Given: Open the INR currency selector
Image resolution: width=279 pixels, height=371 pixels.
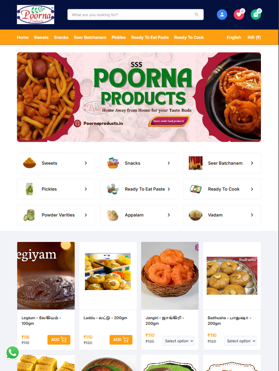Looking at the screenshot, I should pyautogui.click(x=254, y=37).
